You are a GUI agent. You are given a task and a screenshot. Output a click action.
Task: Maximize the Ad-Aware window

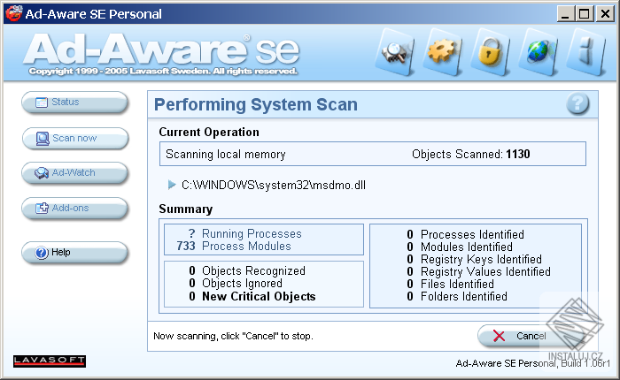[585, 14]
